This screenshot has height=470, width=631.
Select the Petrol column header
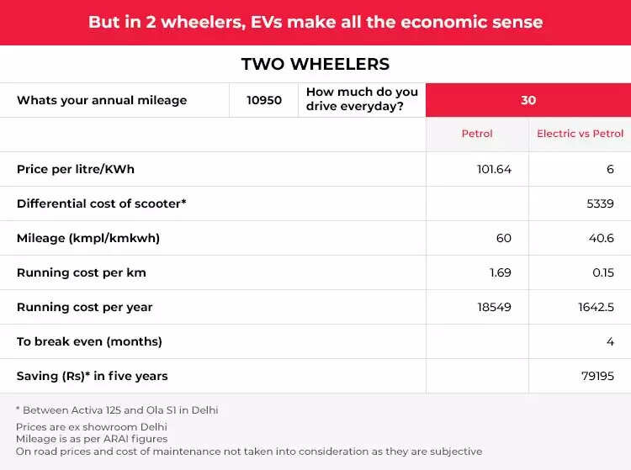point(477,134)
